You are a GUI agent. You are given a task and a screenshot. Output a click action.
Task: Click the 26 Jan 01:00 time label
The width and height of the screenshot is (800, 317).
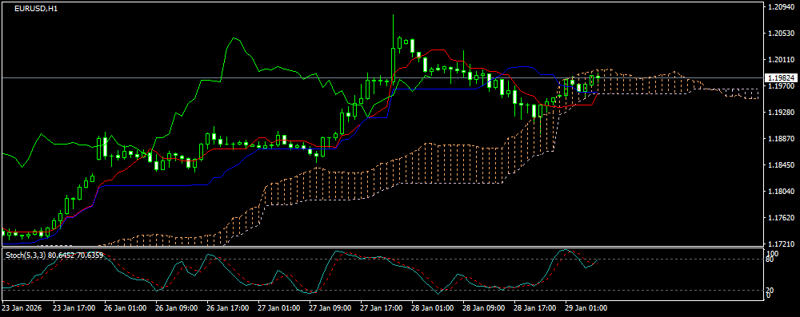[126, 308]
